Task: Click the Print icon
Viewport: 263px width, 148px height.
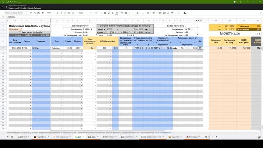Action: tap(39, 13)
